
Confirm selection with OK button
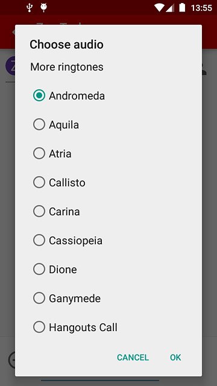(x=175, y=358)
